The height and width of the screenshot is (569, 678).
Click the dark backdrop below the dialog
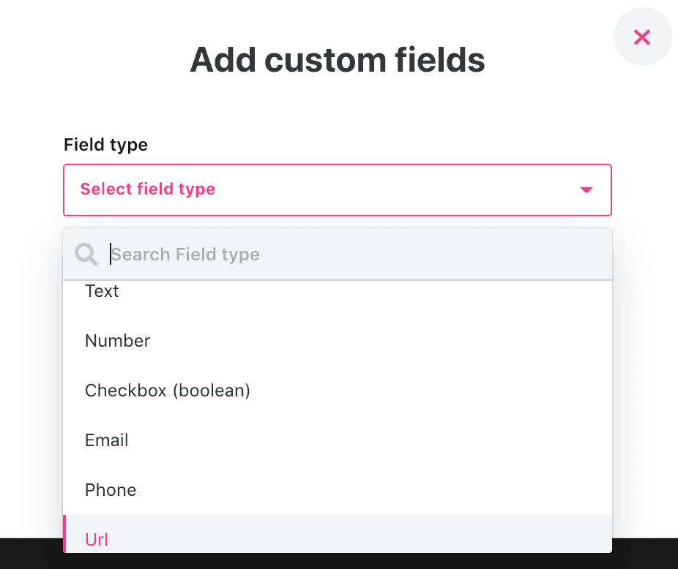[x=338, y=562]
